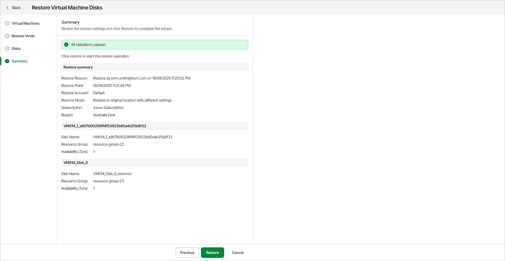This screenshot has width=505, height=261.
Task: Click the Virtual Machines step checkmark icon
Action: 7,23
